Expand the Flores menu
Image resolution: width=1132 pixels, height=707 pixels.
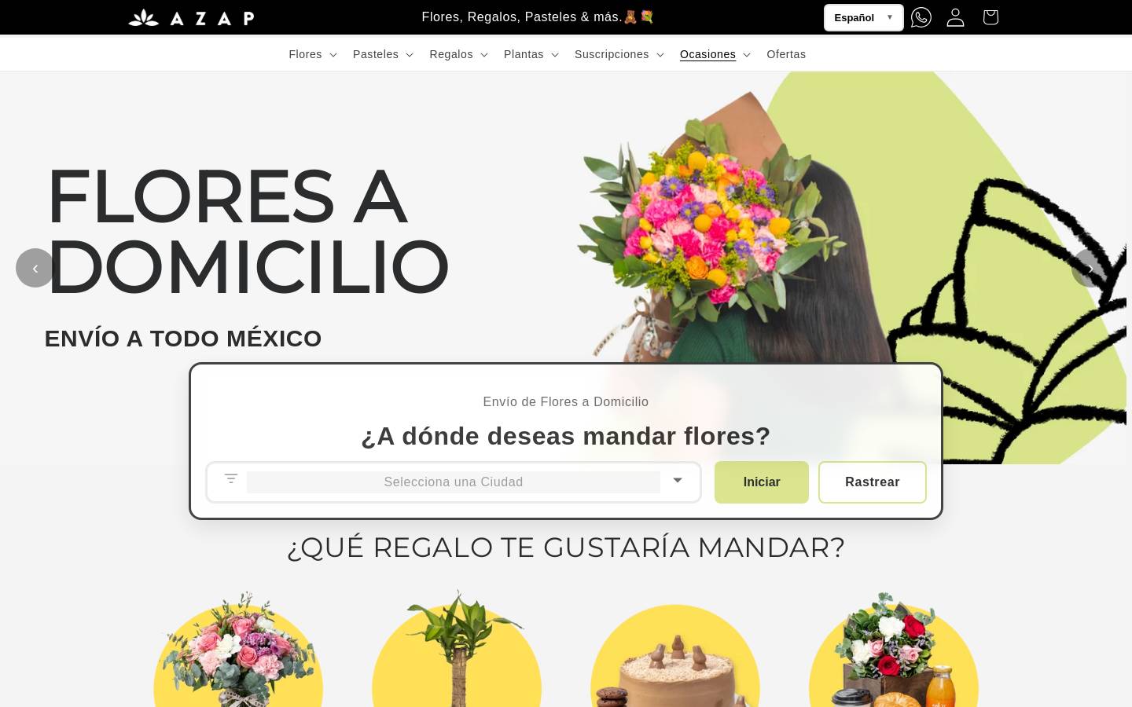(313, 54)
